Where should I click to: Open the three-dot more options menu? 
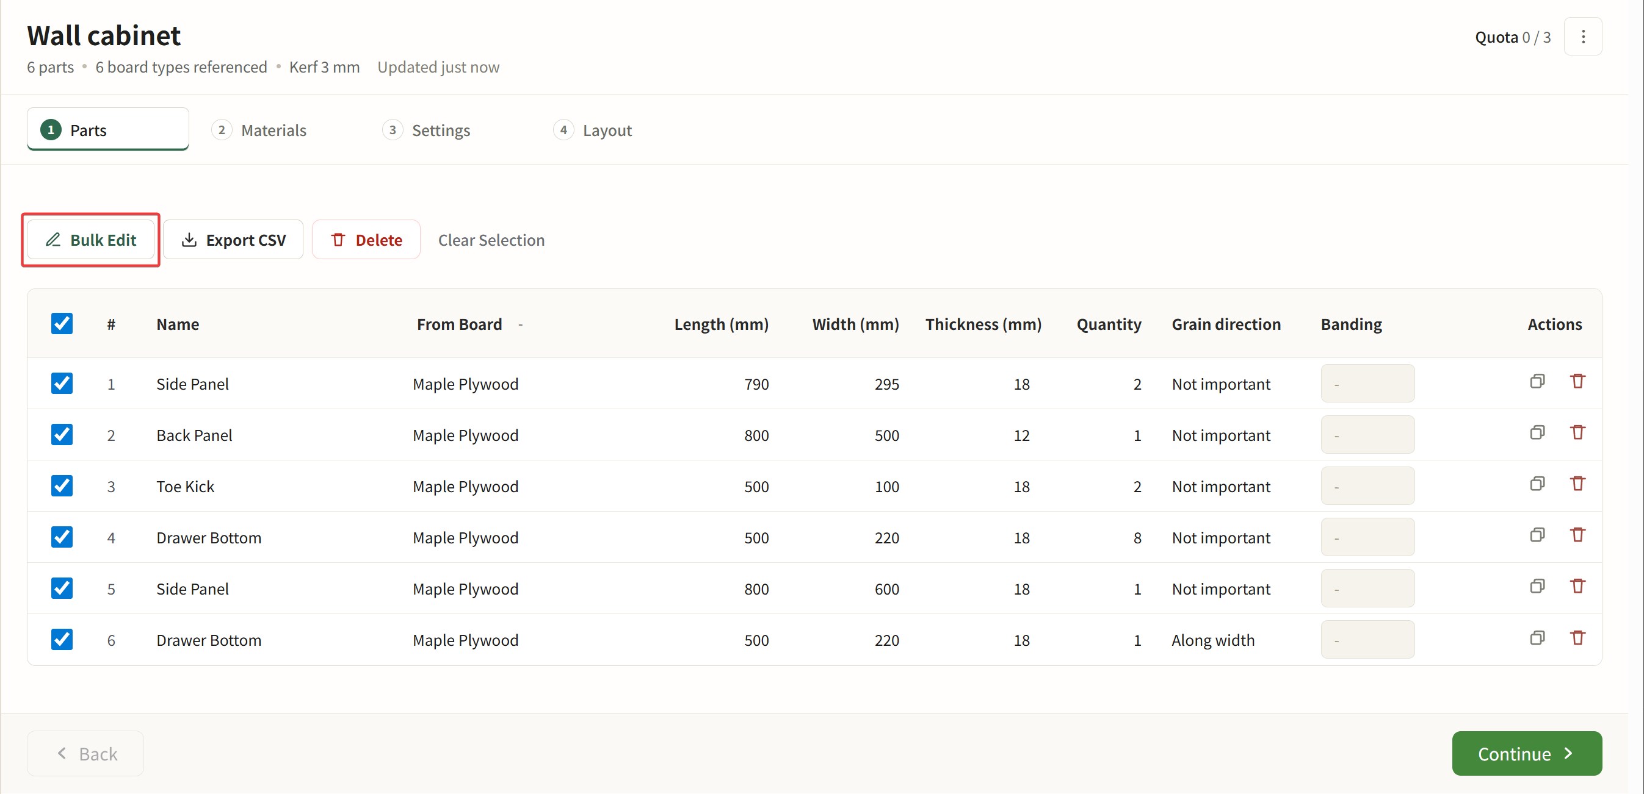pos(1582,37)
